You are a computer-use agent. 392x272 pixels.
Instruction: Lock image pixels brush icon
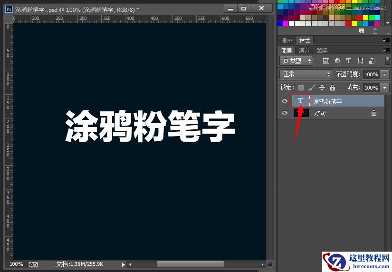coord(312,88)
